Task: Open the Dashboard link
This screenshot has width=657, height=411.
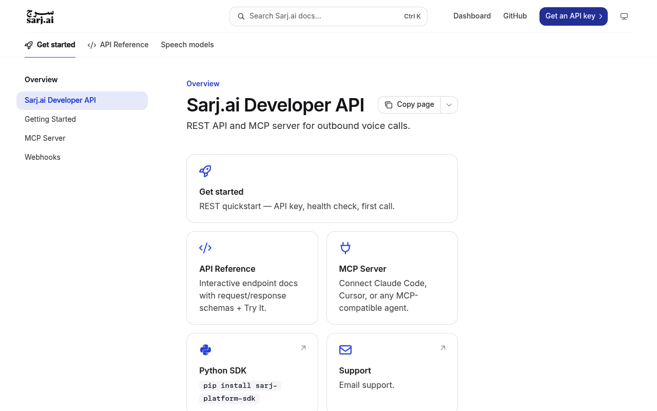Action: coord(472,16)
